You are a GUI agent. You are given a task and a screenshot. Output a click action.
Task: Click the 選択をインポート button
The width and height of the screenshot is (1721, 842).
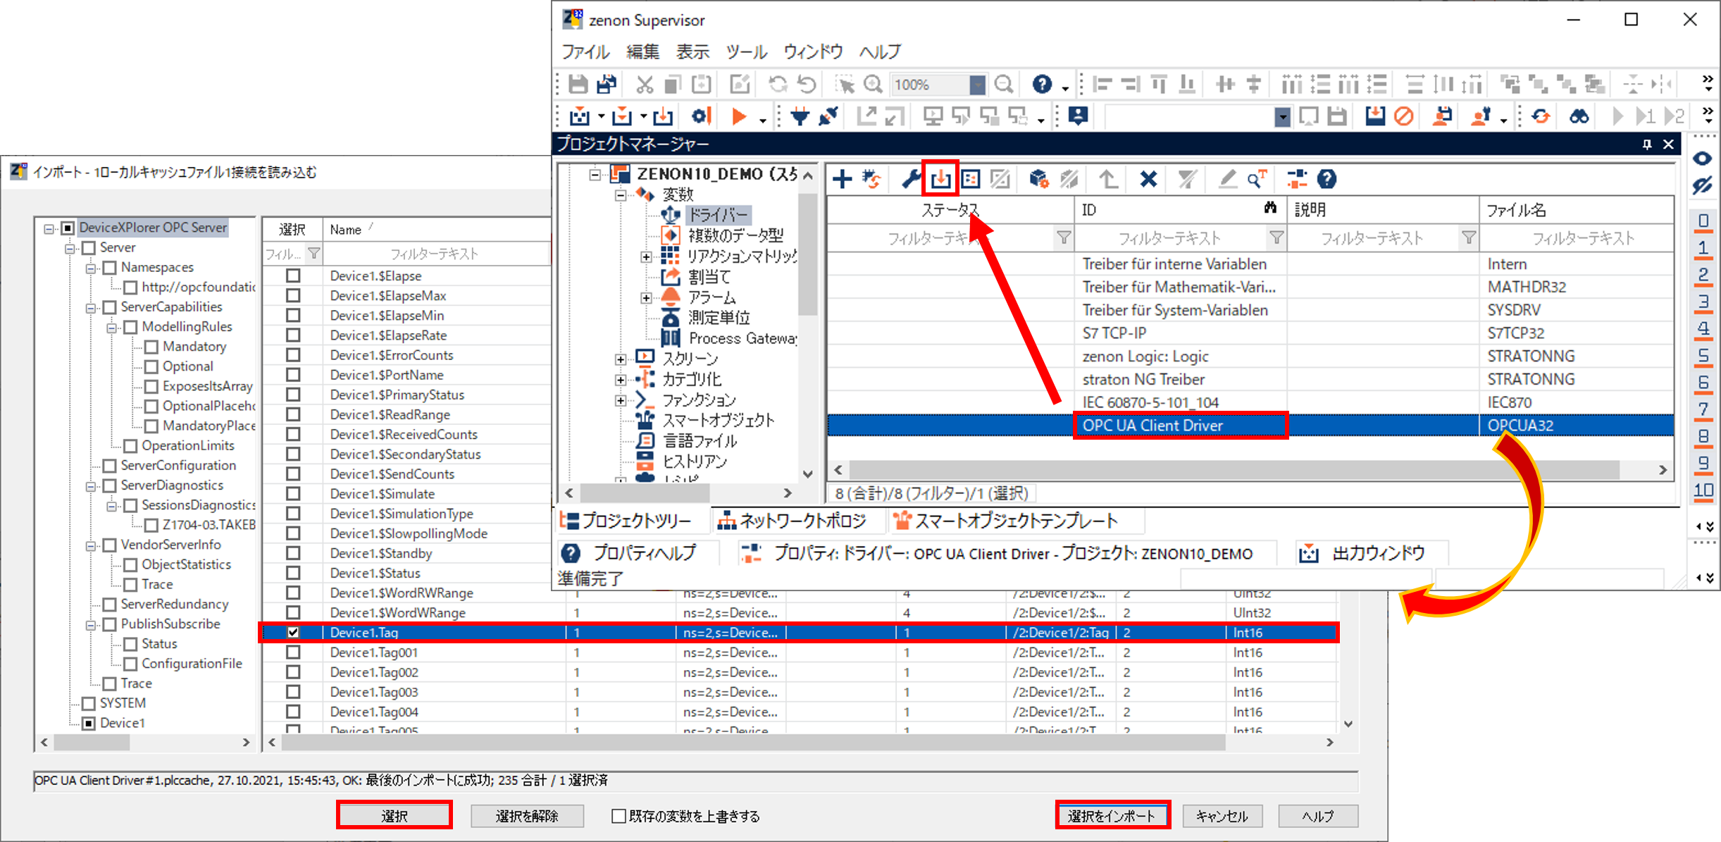click(x=1112, y=816)
